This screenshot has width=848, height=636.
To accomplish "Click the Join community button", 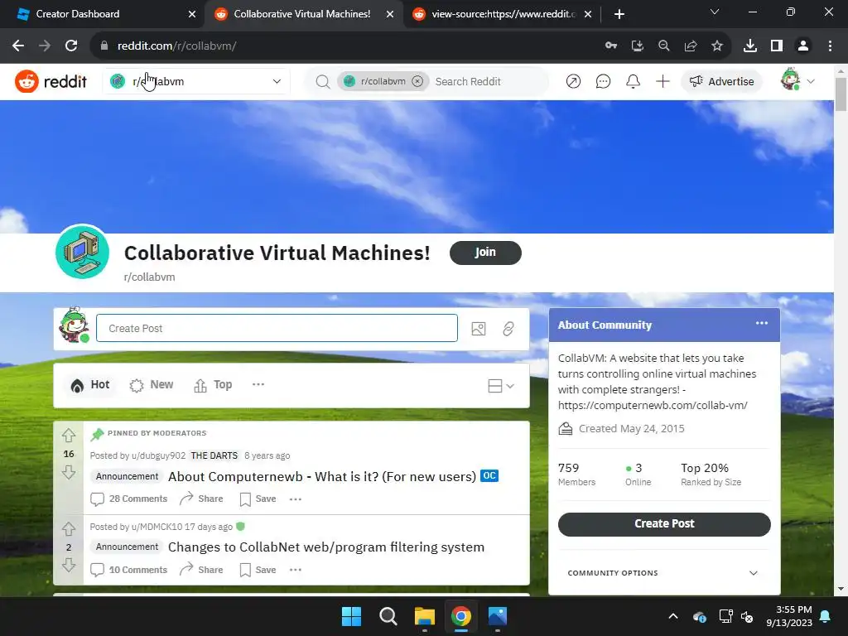I will pyautogui.click(x=485, y=253).
